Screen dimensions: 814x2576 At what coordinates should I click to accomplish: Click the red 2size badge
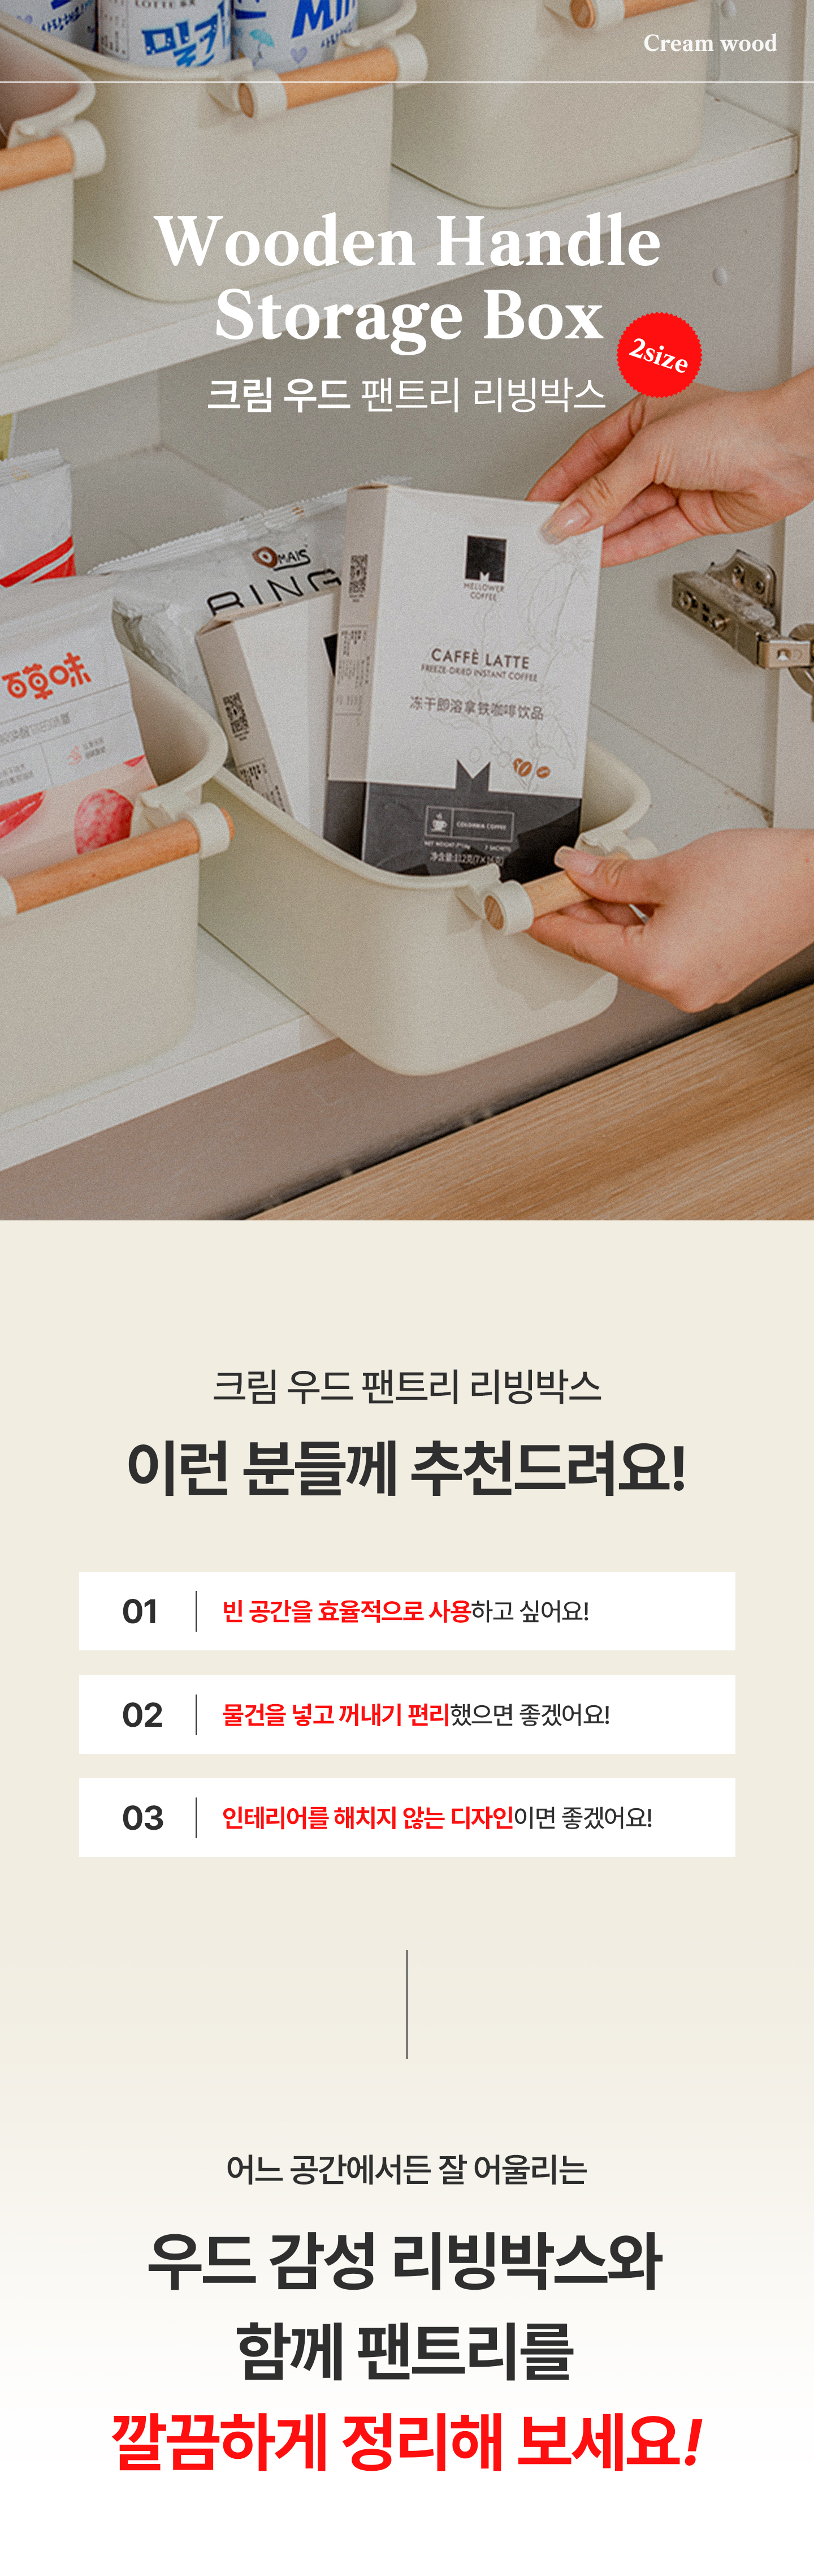point(659,354)
